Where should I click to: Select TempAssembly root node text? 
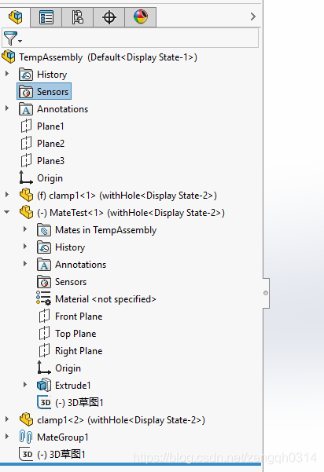point(108,57)
